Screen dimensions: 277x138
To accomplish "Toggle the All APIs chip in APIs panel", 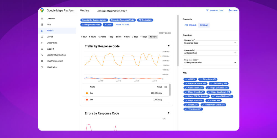I will click(x=190, y=79).
